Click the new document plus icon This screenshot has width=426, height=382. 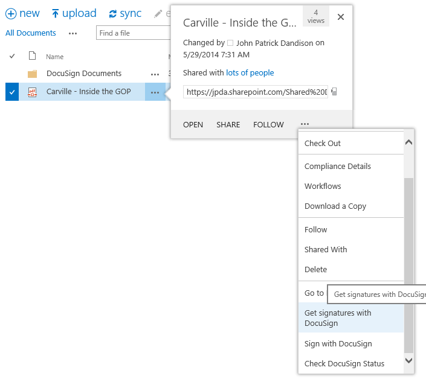point(11,13)
